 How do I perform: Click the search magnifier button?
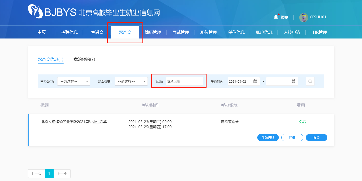click(310, 81)
